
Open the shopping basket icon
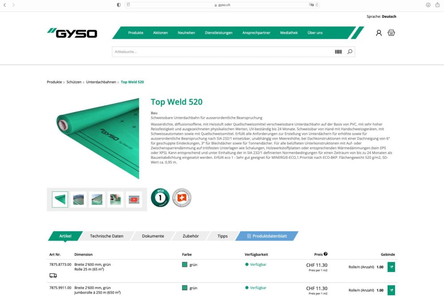391,33
